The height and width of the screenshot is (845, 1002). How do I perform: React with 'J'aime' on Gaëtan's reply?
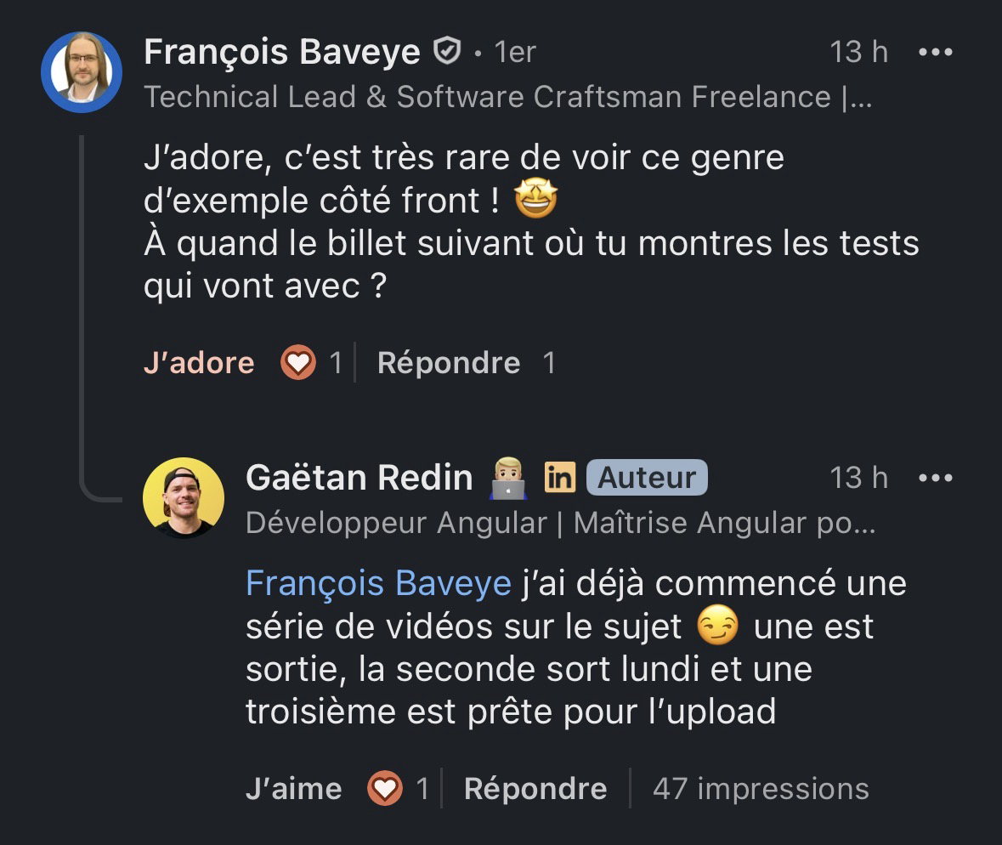(292, 788)
